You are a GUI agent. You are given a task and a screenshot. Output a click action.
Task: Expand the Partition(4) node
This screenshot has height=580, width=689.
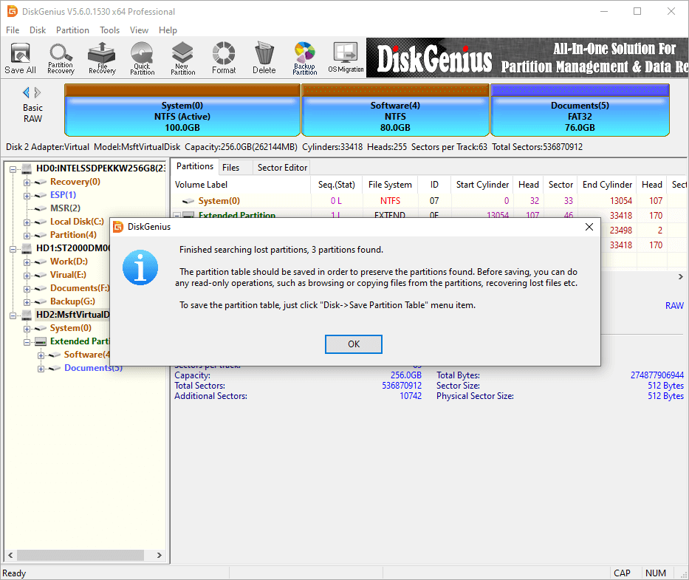click(27, 236)
